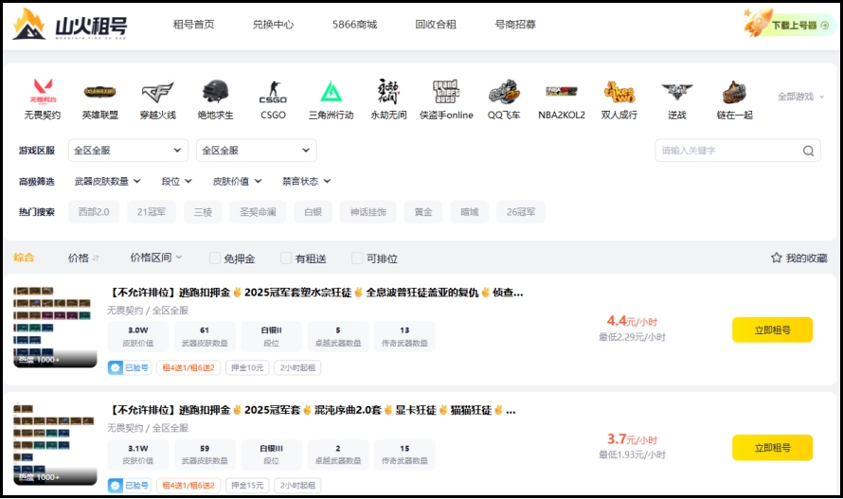This screenshot has width=843, height=499.
Task: Select the 英雄联盟 game icon
Action: coord(100,92)
